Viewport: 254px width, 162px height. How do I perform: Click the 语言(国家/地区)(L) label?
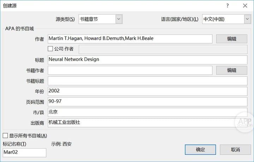pyautogui.click(x=180, y=19)
